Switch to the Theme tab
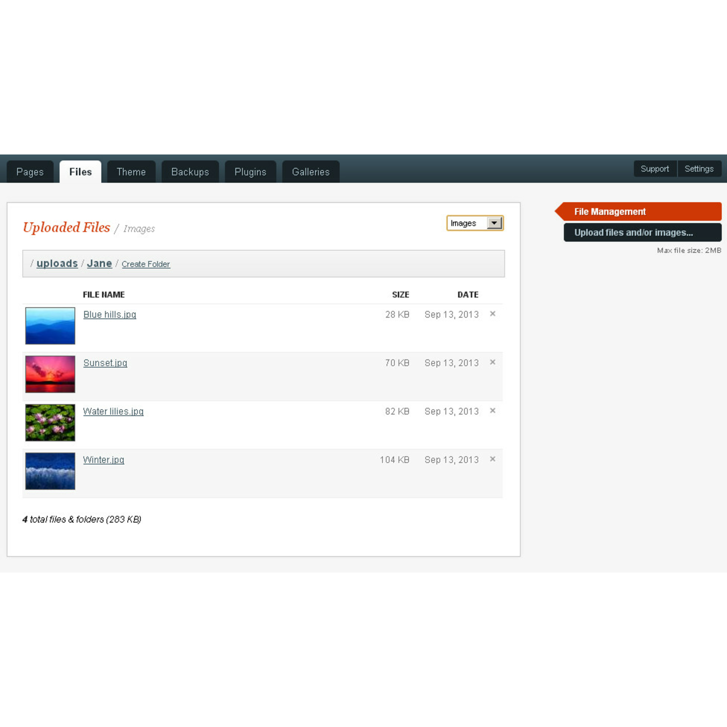This screenshot has height=727, width=727. pos(131,172)
